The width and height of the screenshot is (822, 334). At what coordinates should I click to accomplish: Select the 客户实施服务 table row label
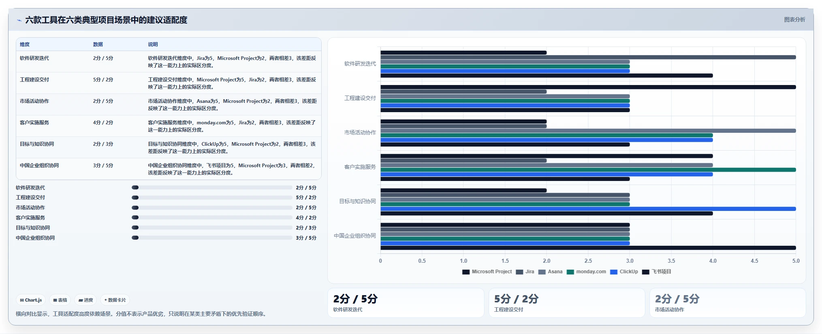[x=34, y=123]
